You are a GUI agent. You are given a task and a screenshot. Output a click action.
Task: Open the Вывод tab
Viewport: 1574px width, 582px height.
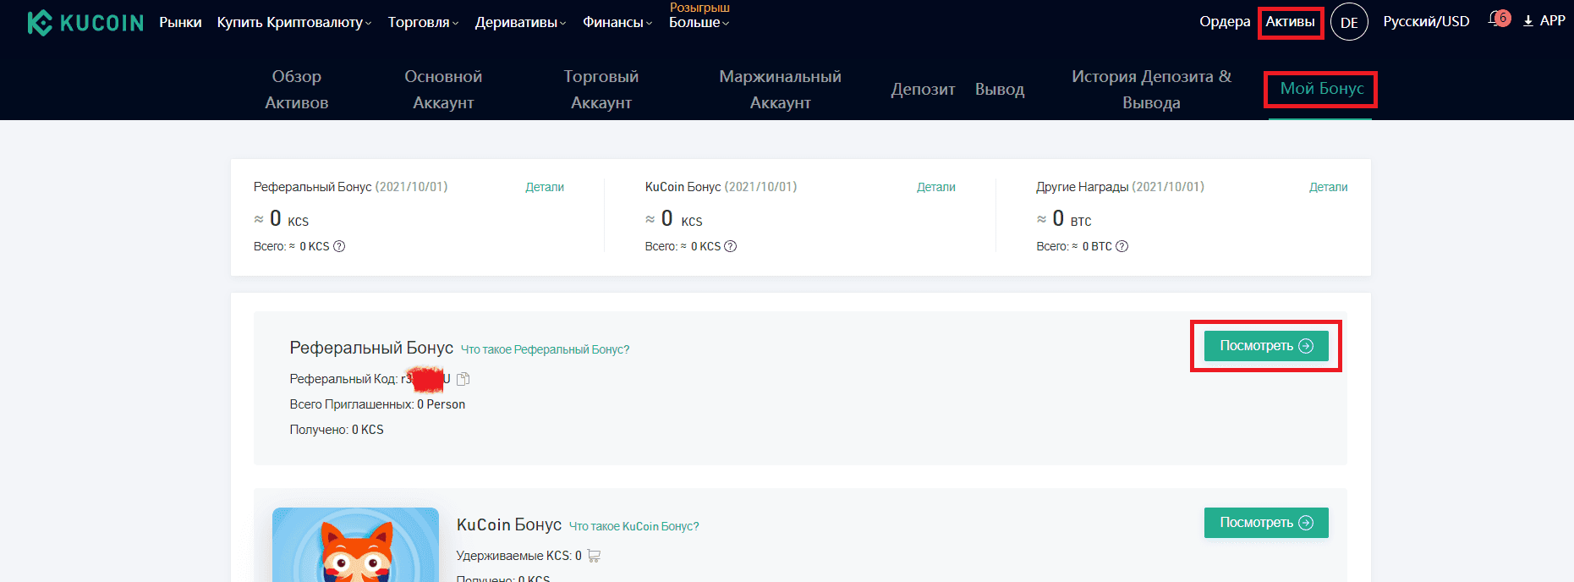coord(1000,90)
